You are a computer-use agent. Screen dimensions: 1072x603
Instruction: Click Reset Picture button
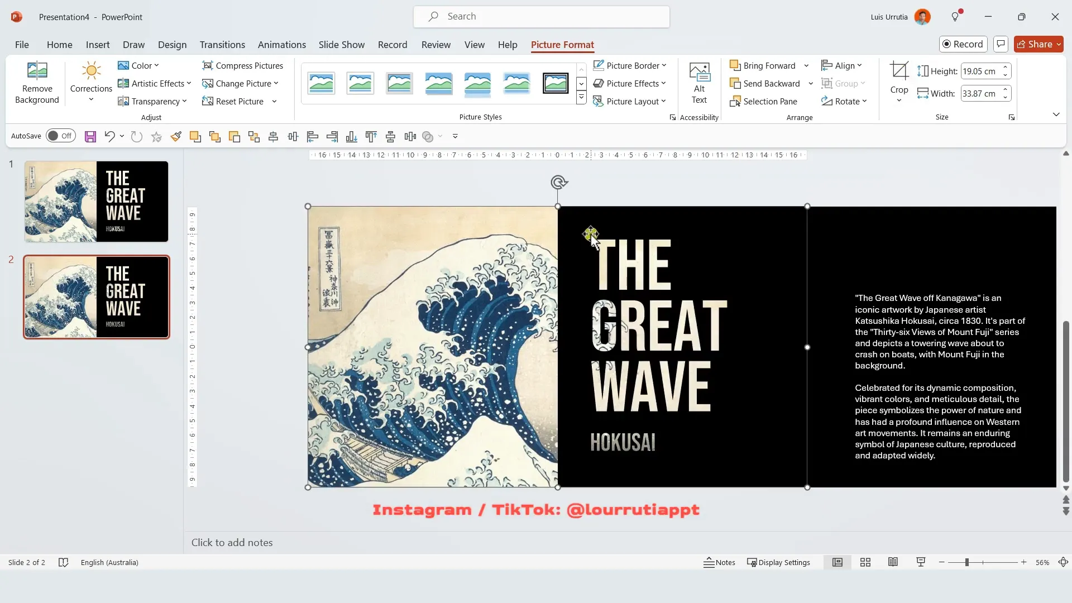coord(233,101)
